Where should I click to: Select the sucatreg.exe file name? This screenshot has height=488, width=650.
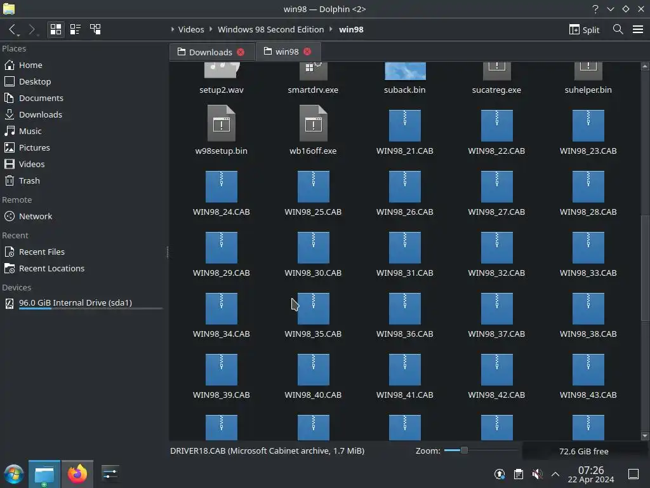(x=496, y=90)
